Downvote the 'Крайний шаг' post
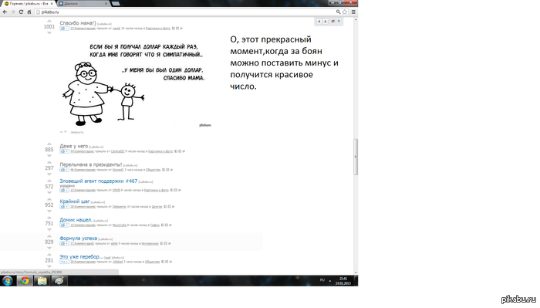The height and width of the screenshot is (308, 540). (49, 211)
